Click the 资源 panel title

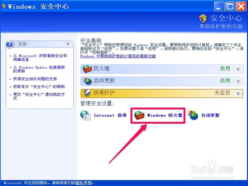(22, 44)
